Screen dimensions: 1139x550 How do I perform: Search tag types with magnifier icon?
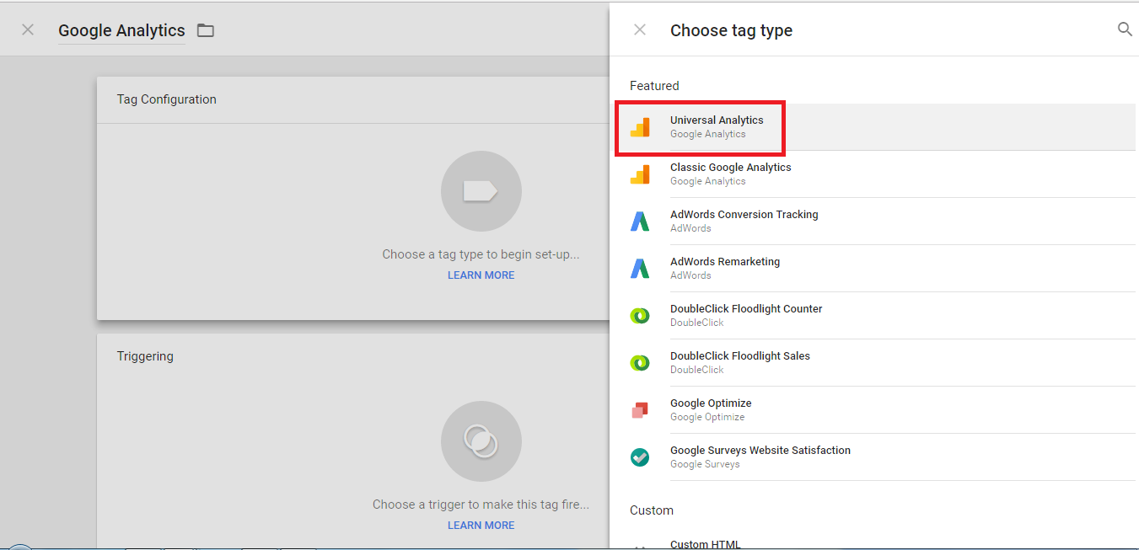1125,29
